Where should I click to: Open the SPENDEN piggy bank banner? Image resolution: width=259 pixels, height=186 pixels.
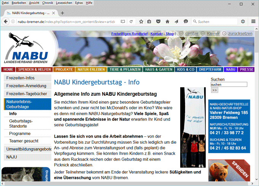(x=229, y=170)
